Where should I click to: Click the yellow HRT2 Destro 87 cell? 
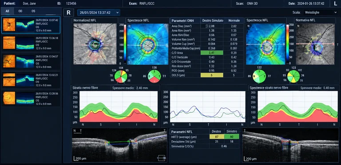(x=217, y=137)
